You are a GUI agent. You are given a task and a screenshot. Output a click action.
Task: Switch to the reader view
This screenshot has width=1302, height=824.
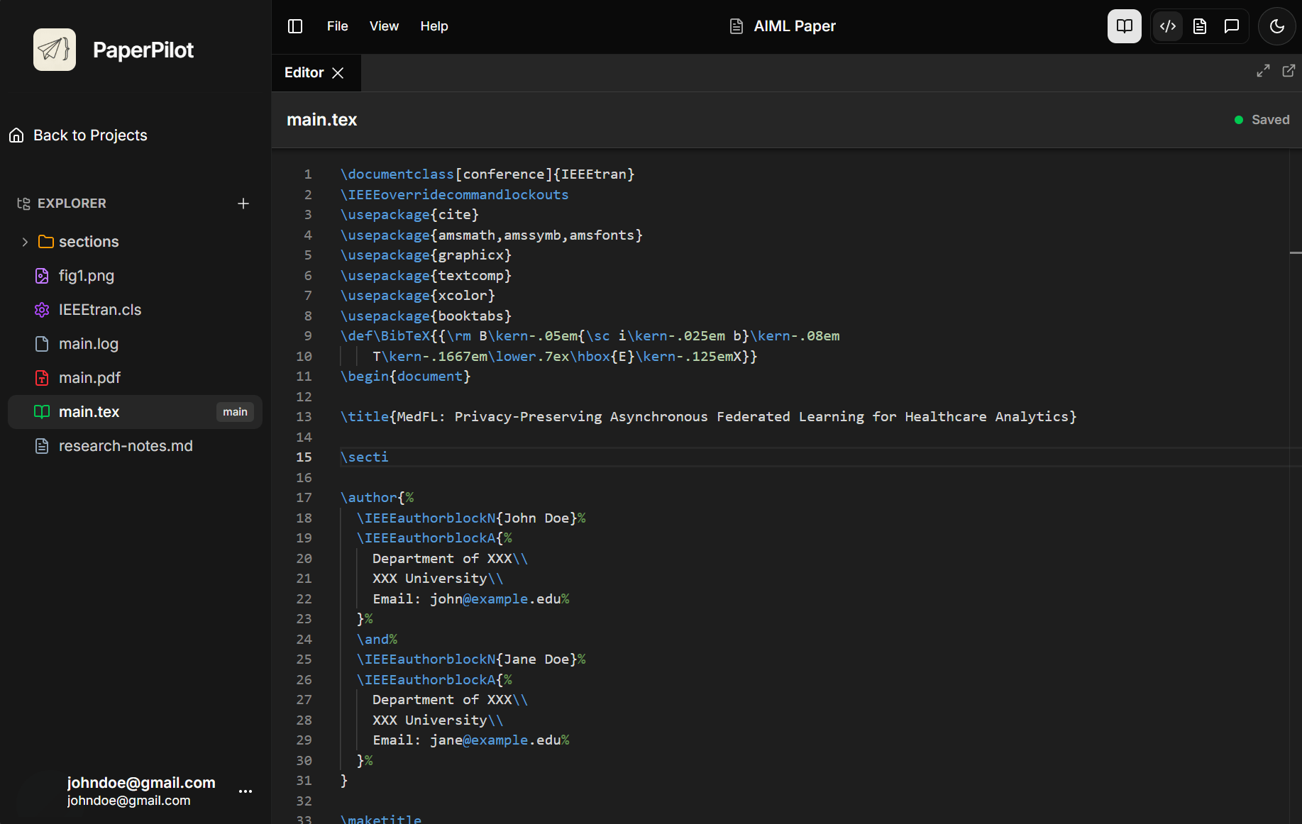pyautogui.click(x=1124, y=26)
